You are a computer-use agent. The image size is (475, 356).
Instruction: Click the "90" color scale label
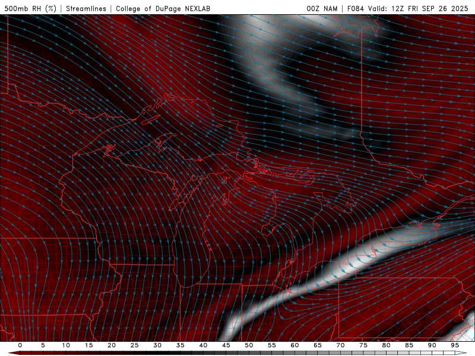click(x=432, y=345)
